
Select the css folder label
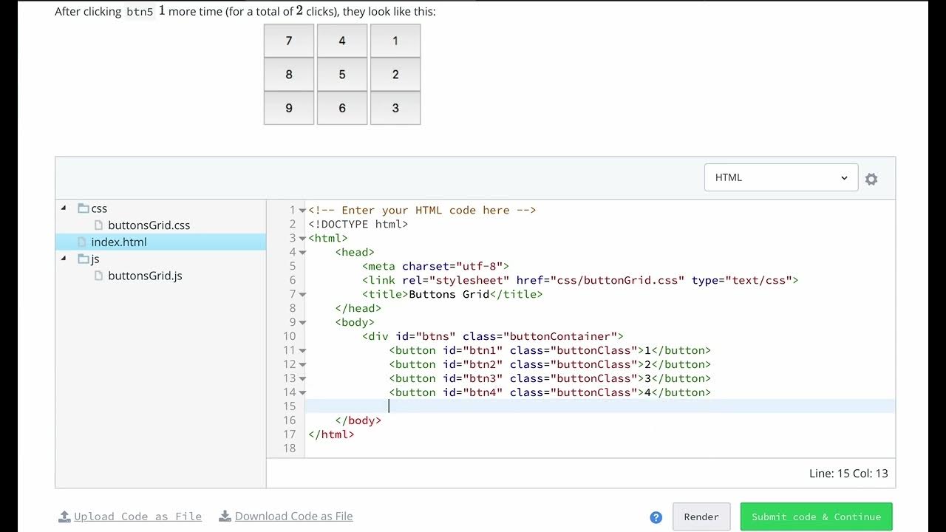[99, 208]
